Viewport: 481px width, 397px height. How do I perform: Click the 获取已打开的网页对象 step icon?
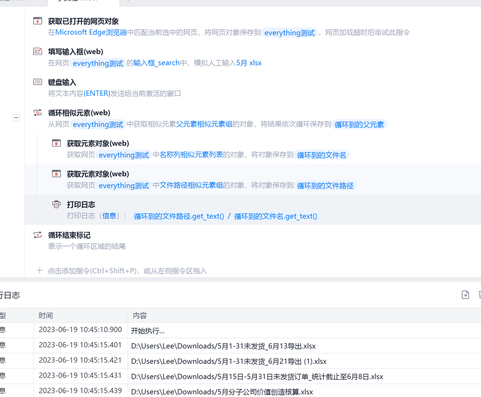[37, 21]
